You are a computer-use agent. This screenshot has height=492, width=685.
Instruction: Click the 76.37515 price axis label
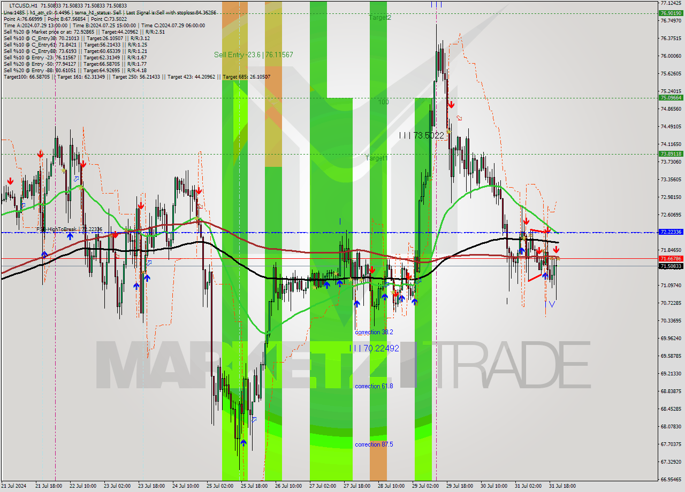pos(671,38)
